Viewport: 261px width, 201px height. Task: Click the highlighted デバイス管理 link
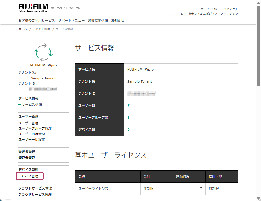[28, 176]
